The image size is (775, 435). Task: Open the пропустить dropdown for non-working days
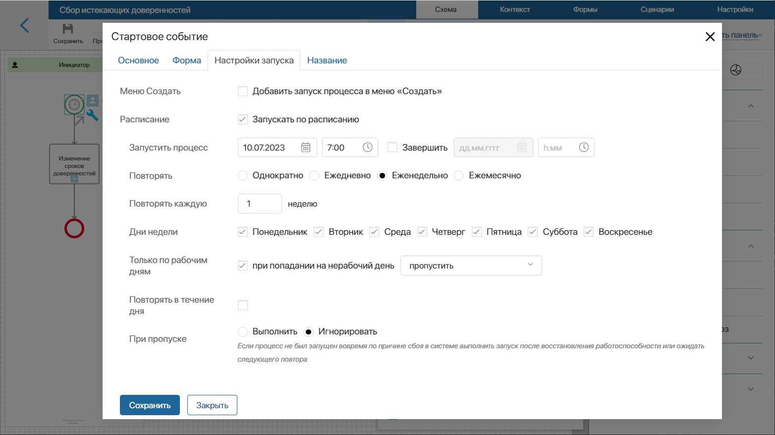pyautogui.click(x=471, y=266)
